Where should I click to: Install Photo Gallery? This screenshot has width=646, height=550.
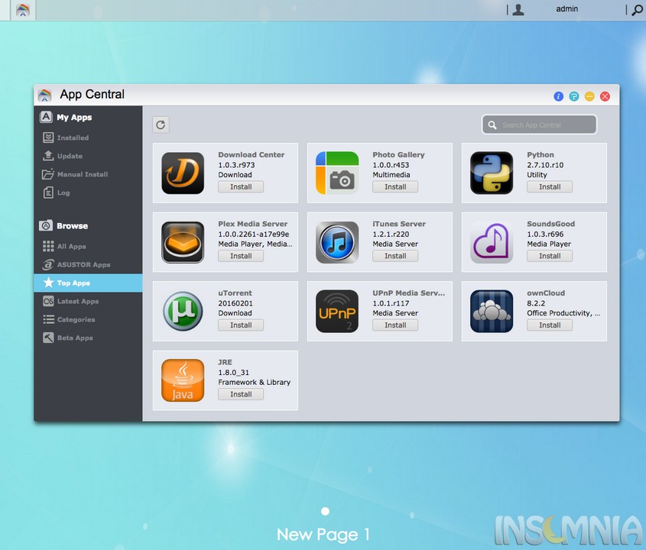click(x=395, y=187)
